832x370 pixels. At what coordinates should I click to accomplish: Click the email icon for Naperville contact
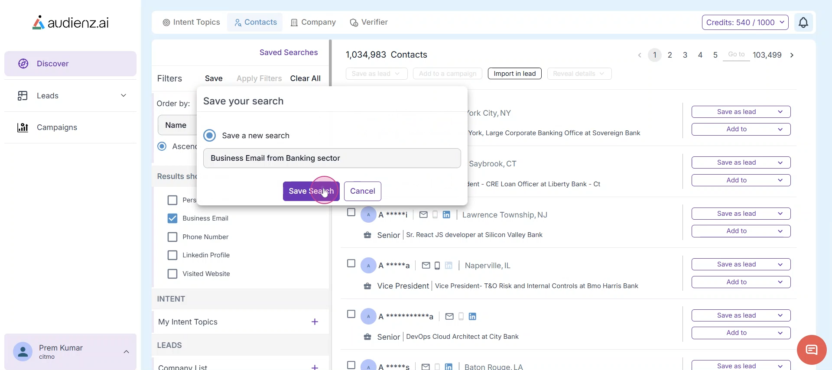(x=426, y=266)
